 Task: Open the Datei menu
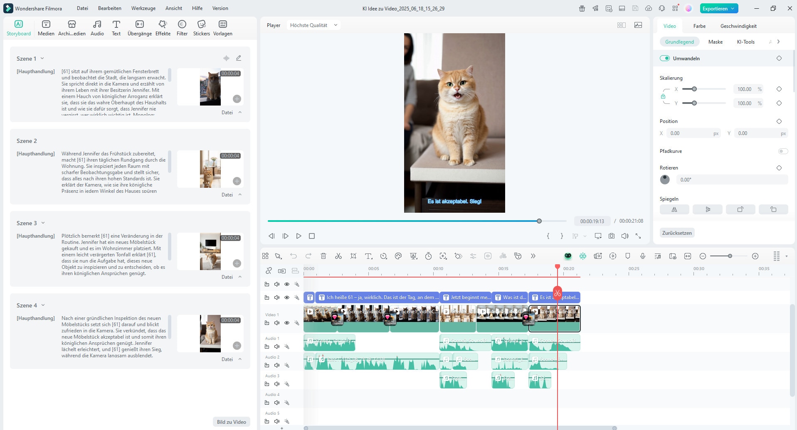[82, 8]
